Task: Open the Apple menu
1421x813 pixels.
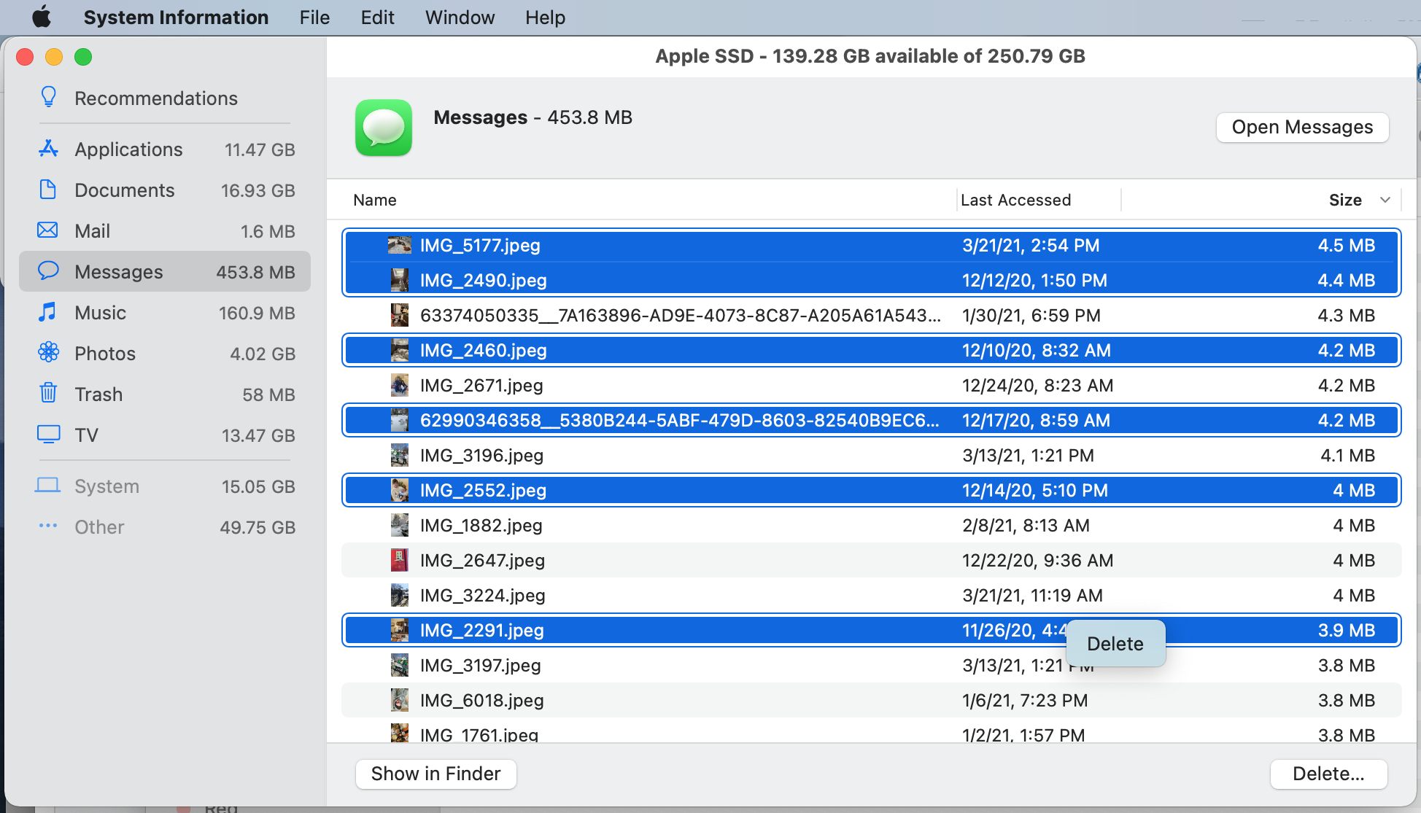Action: coord(42,17)
